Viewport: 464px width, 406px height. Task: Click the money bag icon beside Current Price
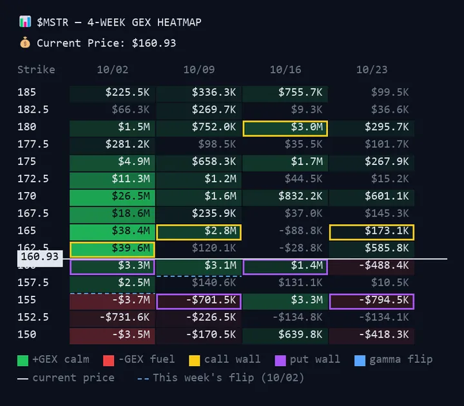25,43
